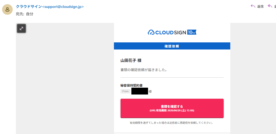Open the document via 書類を確認する button
The image size is (276, 134).
(172, 108)
